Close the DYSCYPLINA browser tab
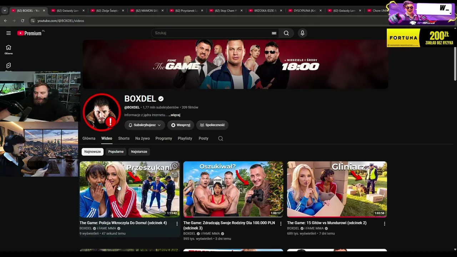The height and width of the screenshot is (257, 457). tap(321, 11)
